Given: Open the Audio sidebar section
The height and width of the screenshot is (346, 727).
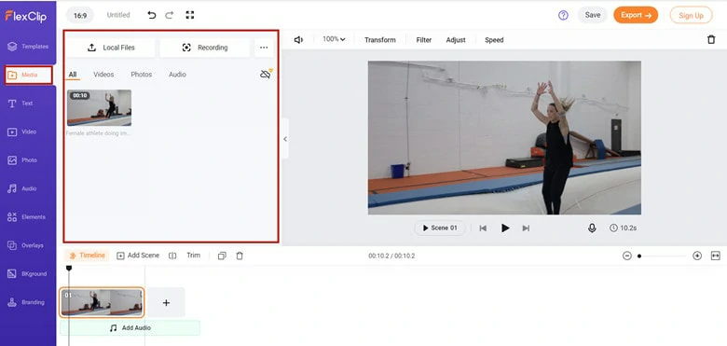Looking at the screenshot, I should coord(21,188).
